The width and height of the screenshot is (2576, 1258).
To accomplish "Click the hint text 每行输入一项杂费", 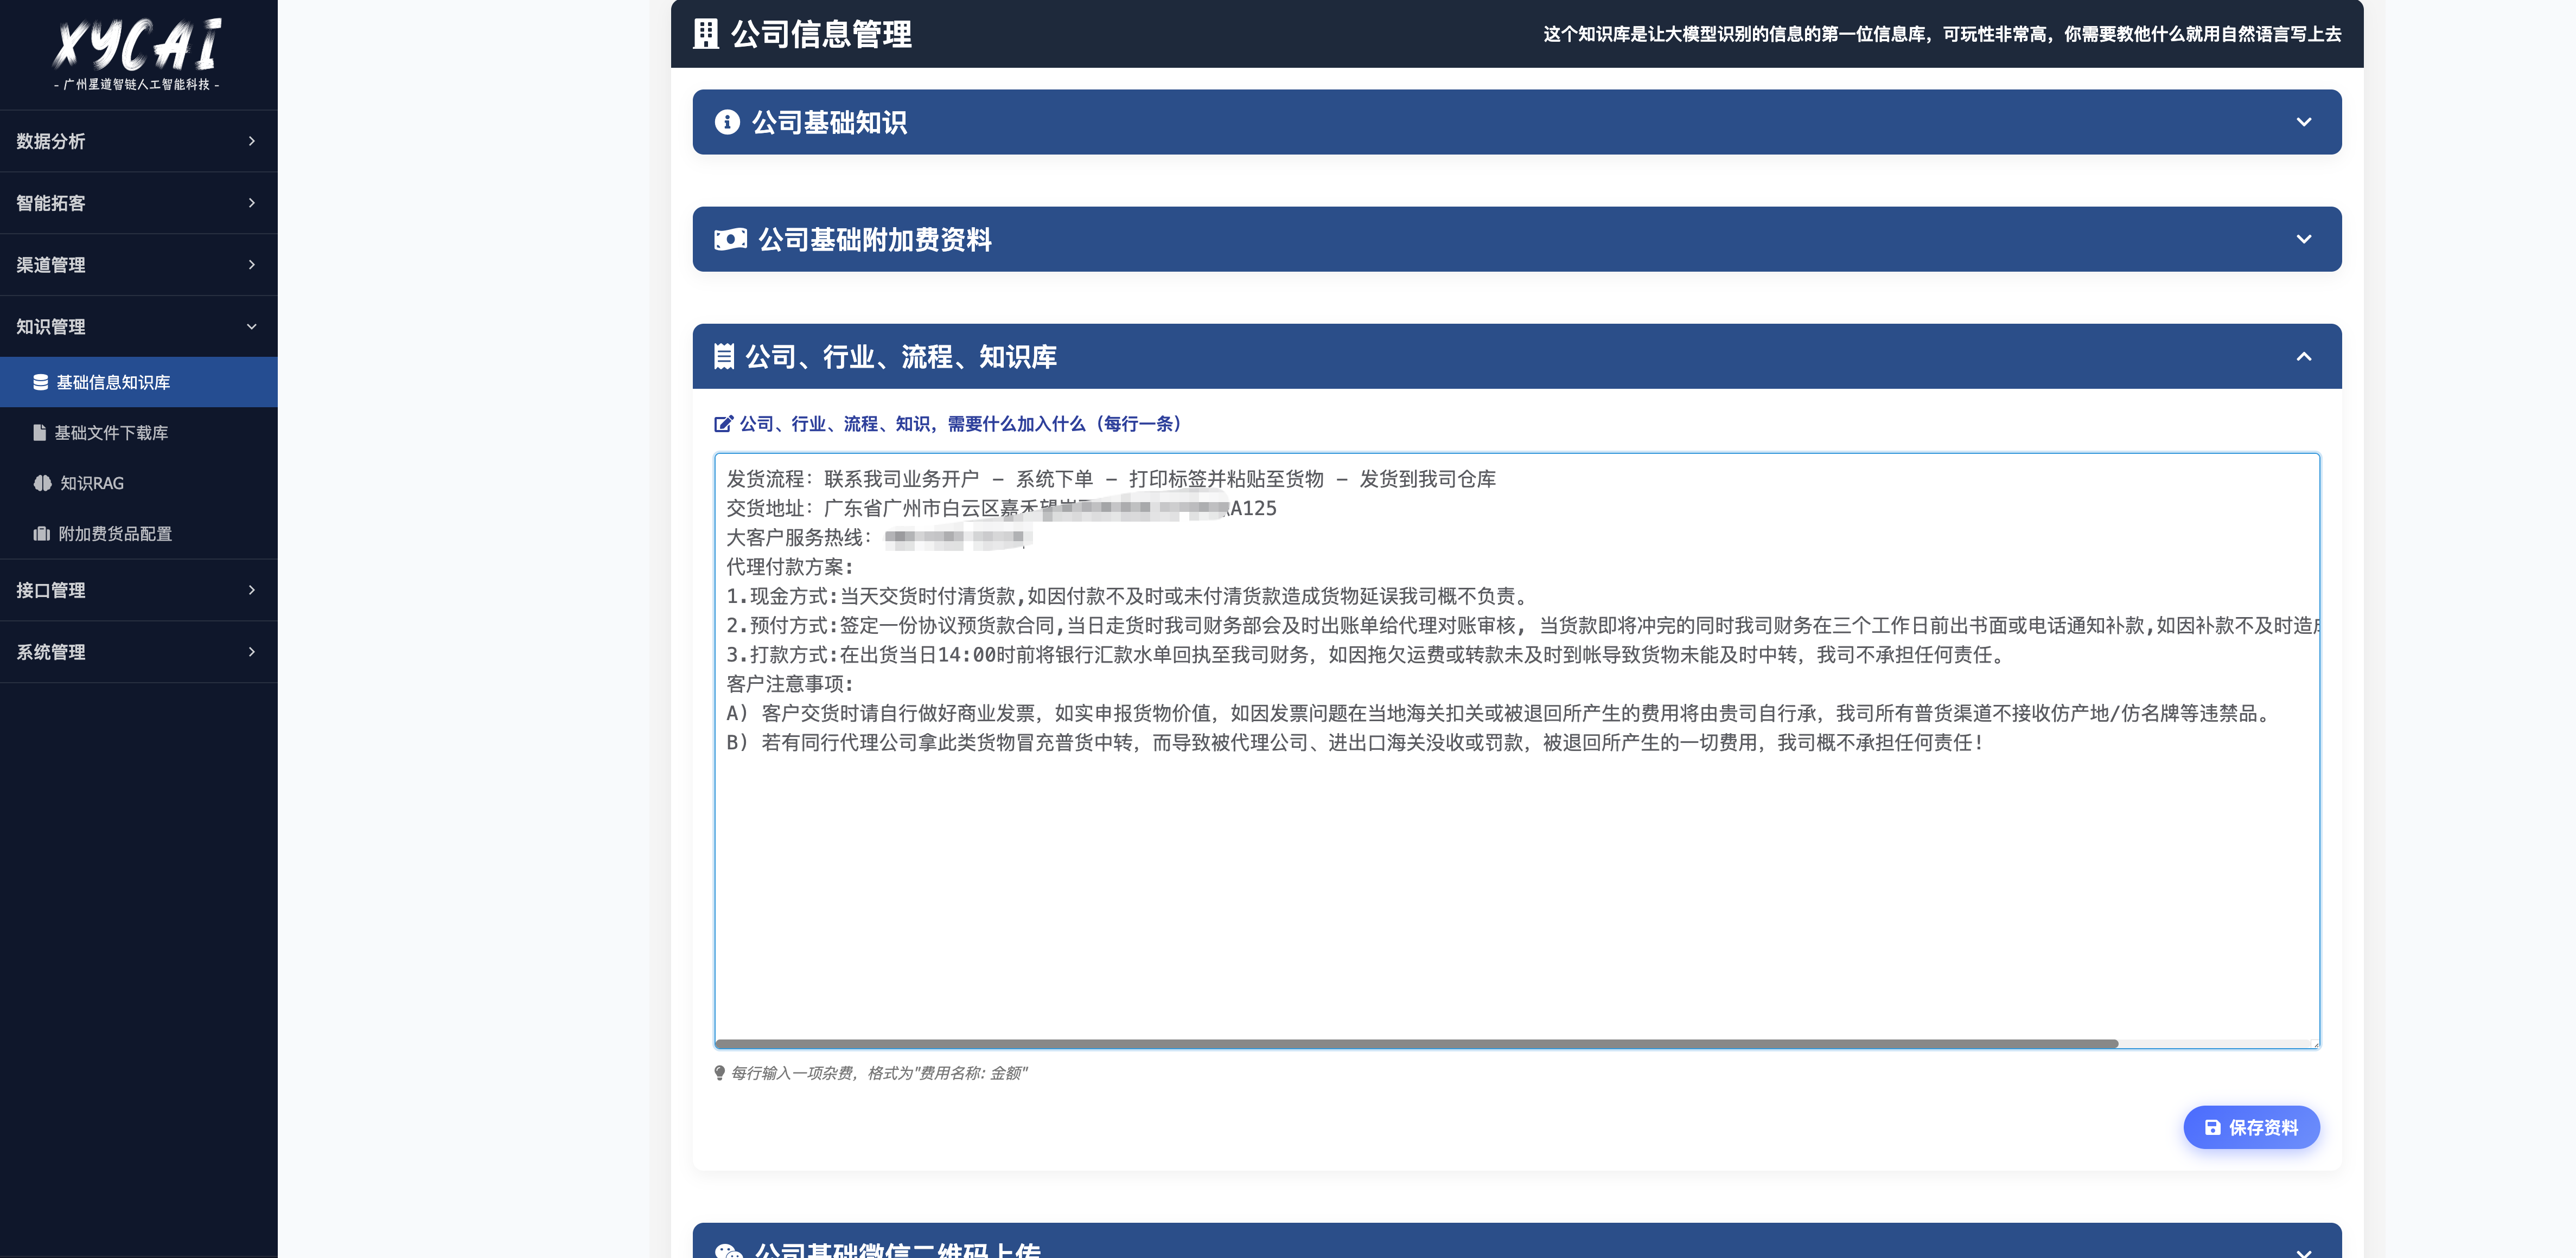I will (879, 1073).
